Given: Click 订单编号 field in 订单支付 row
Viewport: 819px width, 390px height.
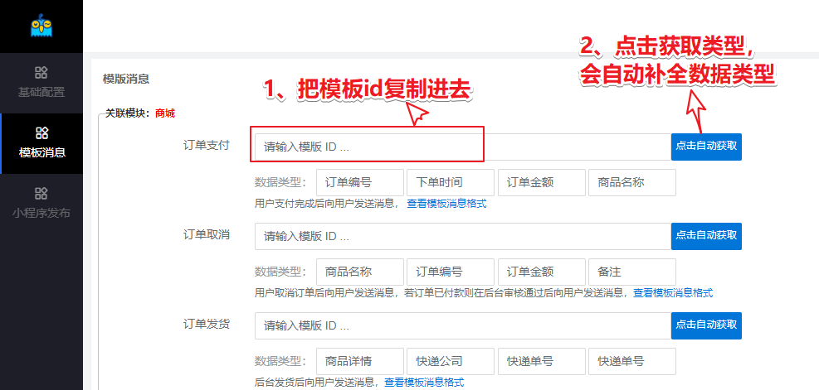Looking at the screenshot, I should [x=360, y=182].
